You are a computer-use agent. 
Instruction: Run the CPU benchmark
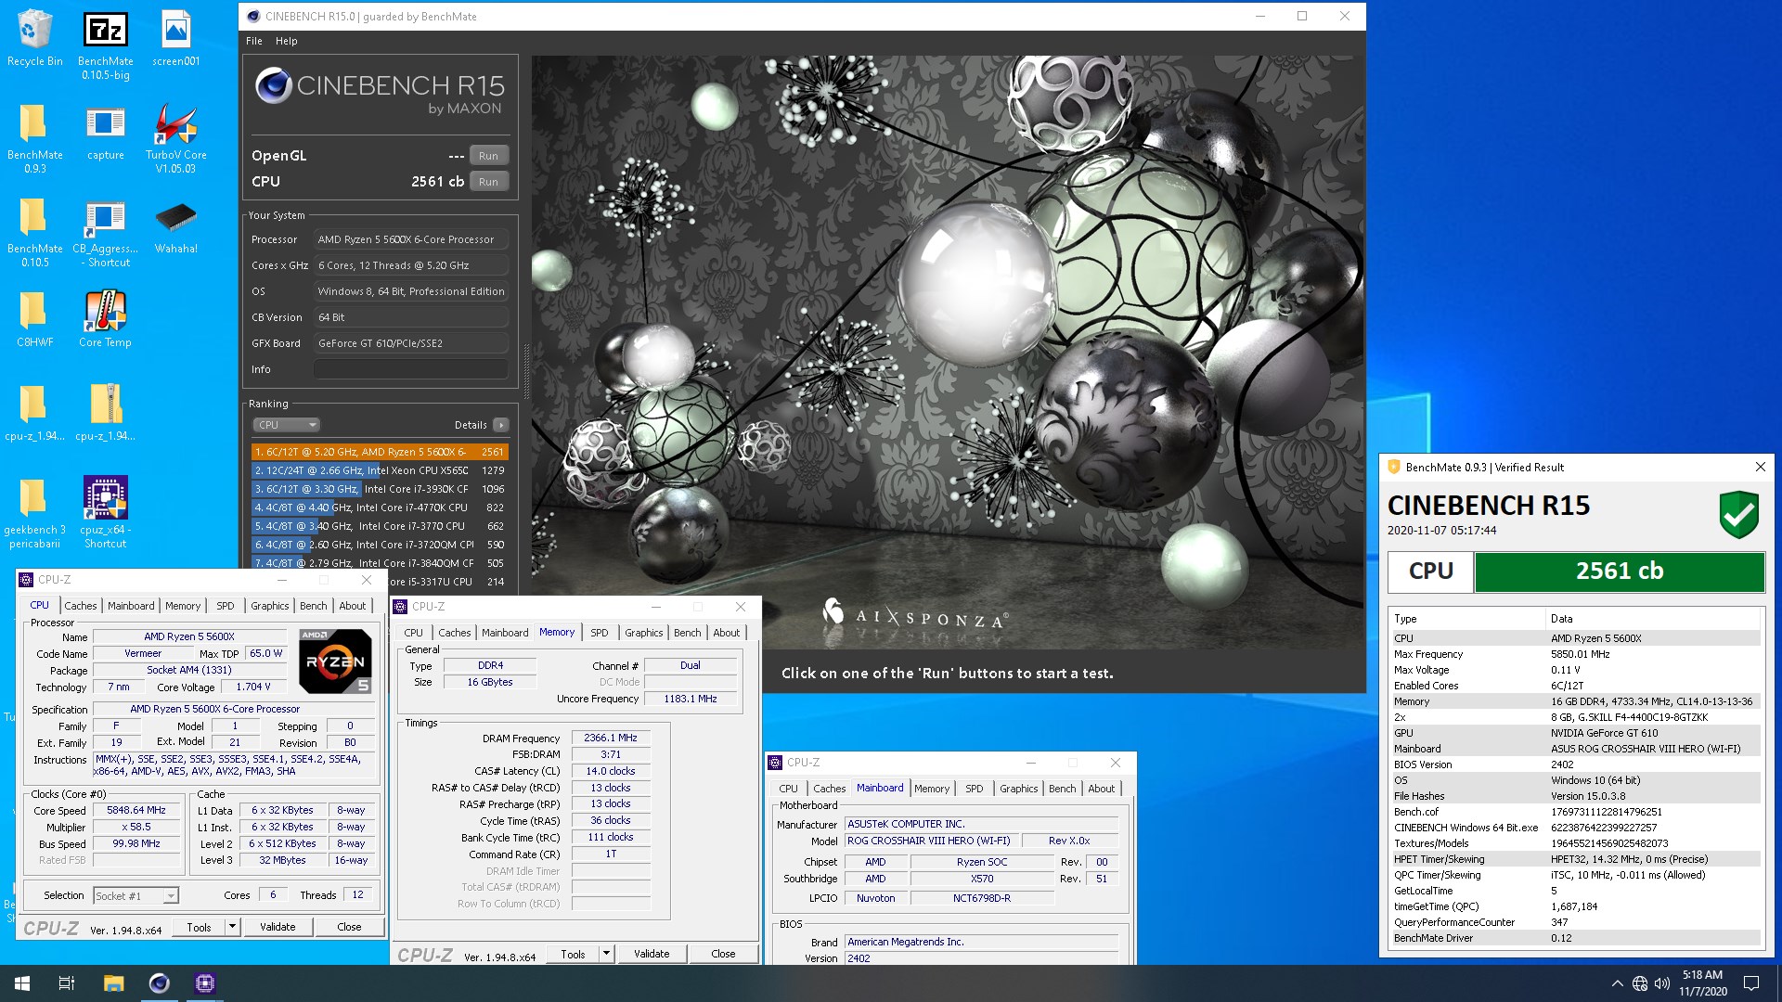point(488,182)
